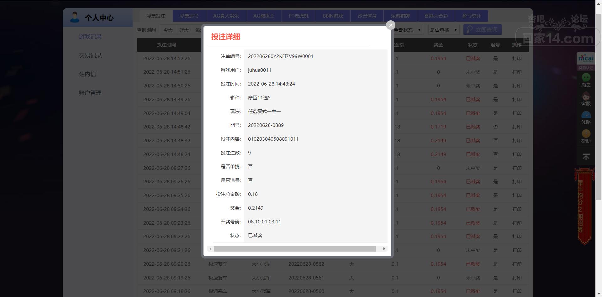Click 打印 for the 09:18:26 bet row
Screen dimensions: 602x297
click(517, 291)
